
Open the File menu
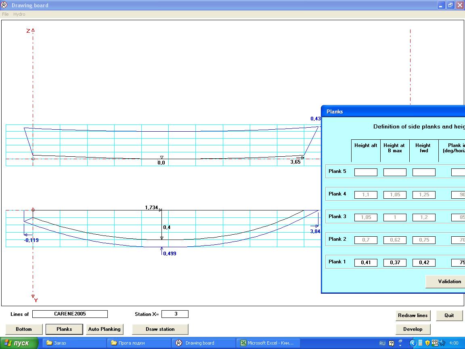pos(5,14)
